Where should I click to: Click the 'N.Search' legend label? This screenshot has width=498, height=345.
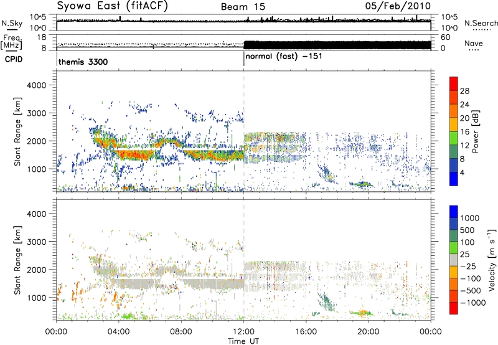(x=481, y=23)
